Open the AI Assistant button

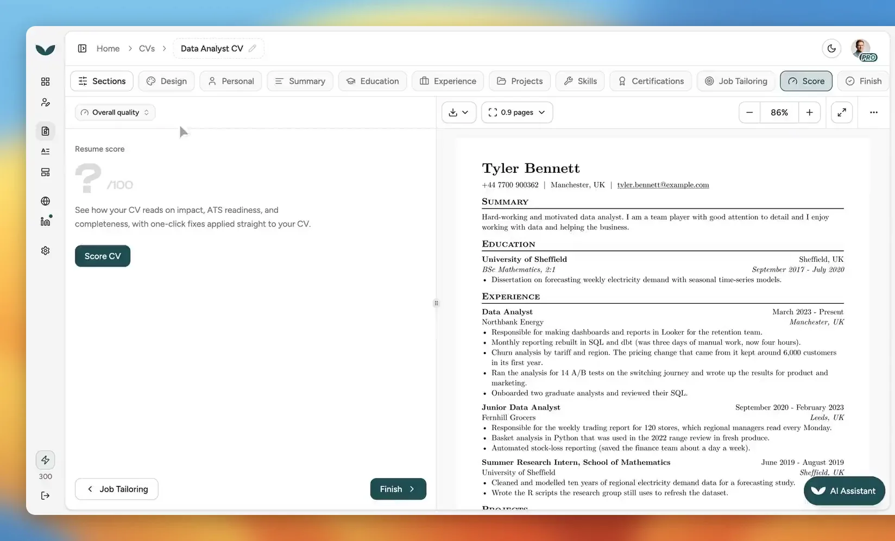tap(844, 491)
